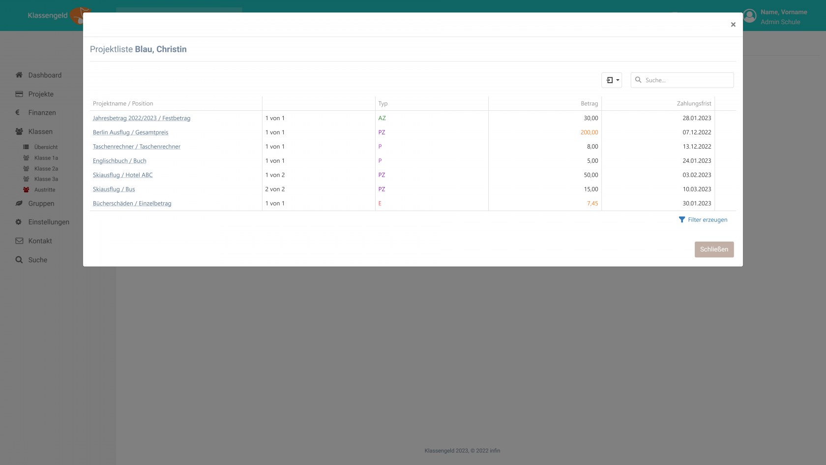Image resolution: width=826 pixels, height=465 pixels.
Task: Open Gruppen in sidebar
Action: click(x=41, y=204)
